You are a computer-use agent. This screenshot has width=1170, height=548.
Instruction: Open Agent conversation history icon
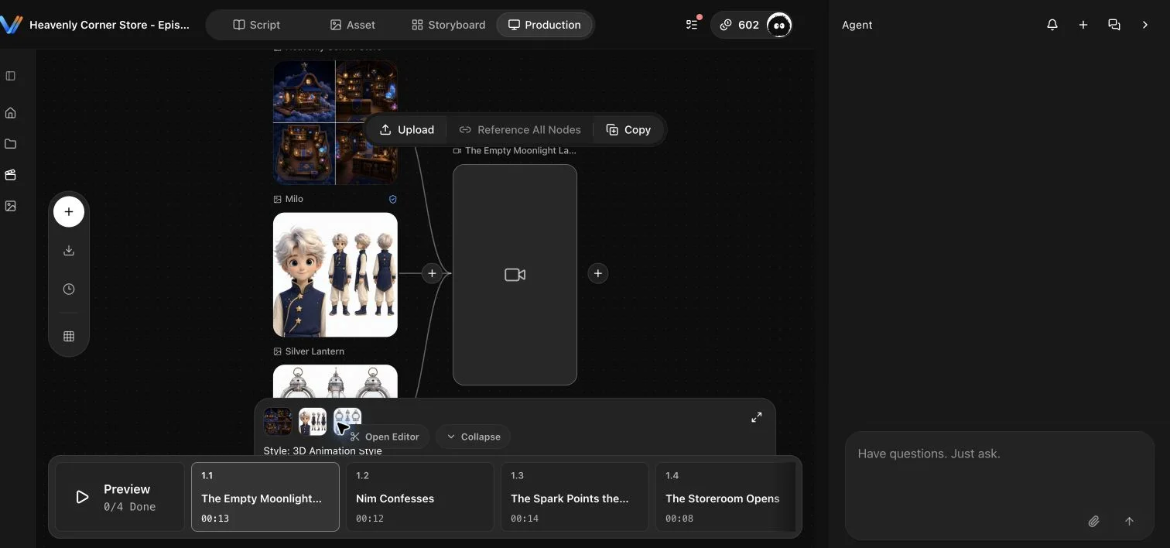(1114, 25)
